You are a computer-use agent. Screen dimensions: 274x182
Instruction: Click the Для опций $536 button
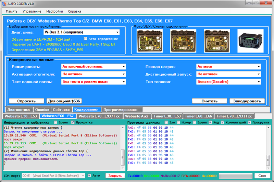(x=64, y=101)
